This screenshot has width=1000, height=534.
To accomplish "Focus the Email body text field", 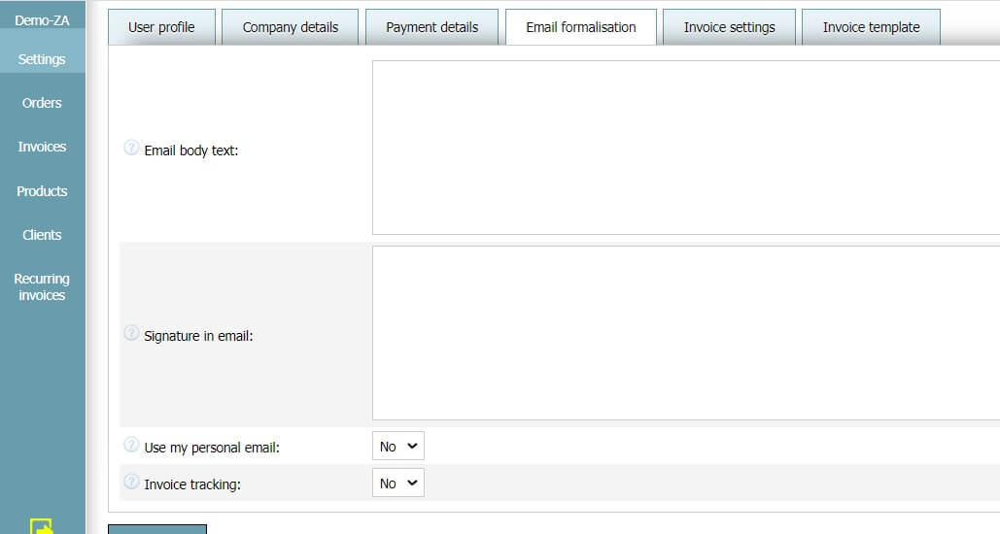I will pyautogui.click(x=686, y=148).
